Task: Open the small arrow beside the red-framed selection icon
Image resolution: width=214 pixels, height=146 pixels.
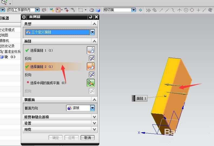Action: pyautogui.click(x=62, y=10)
